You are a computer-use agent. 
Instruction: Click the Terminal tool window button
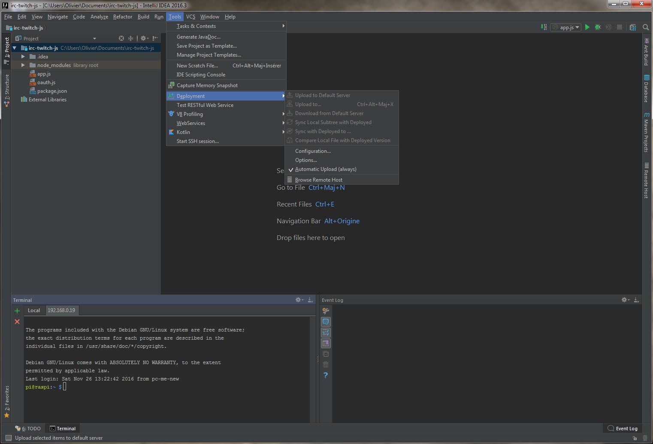click(63, 429)
